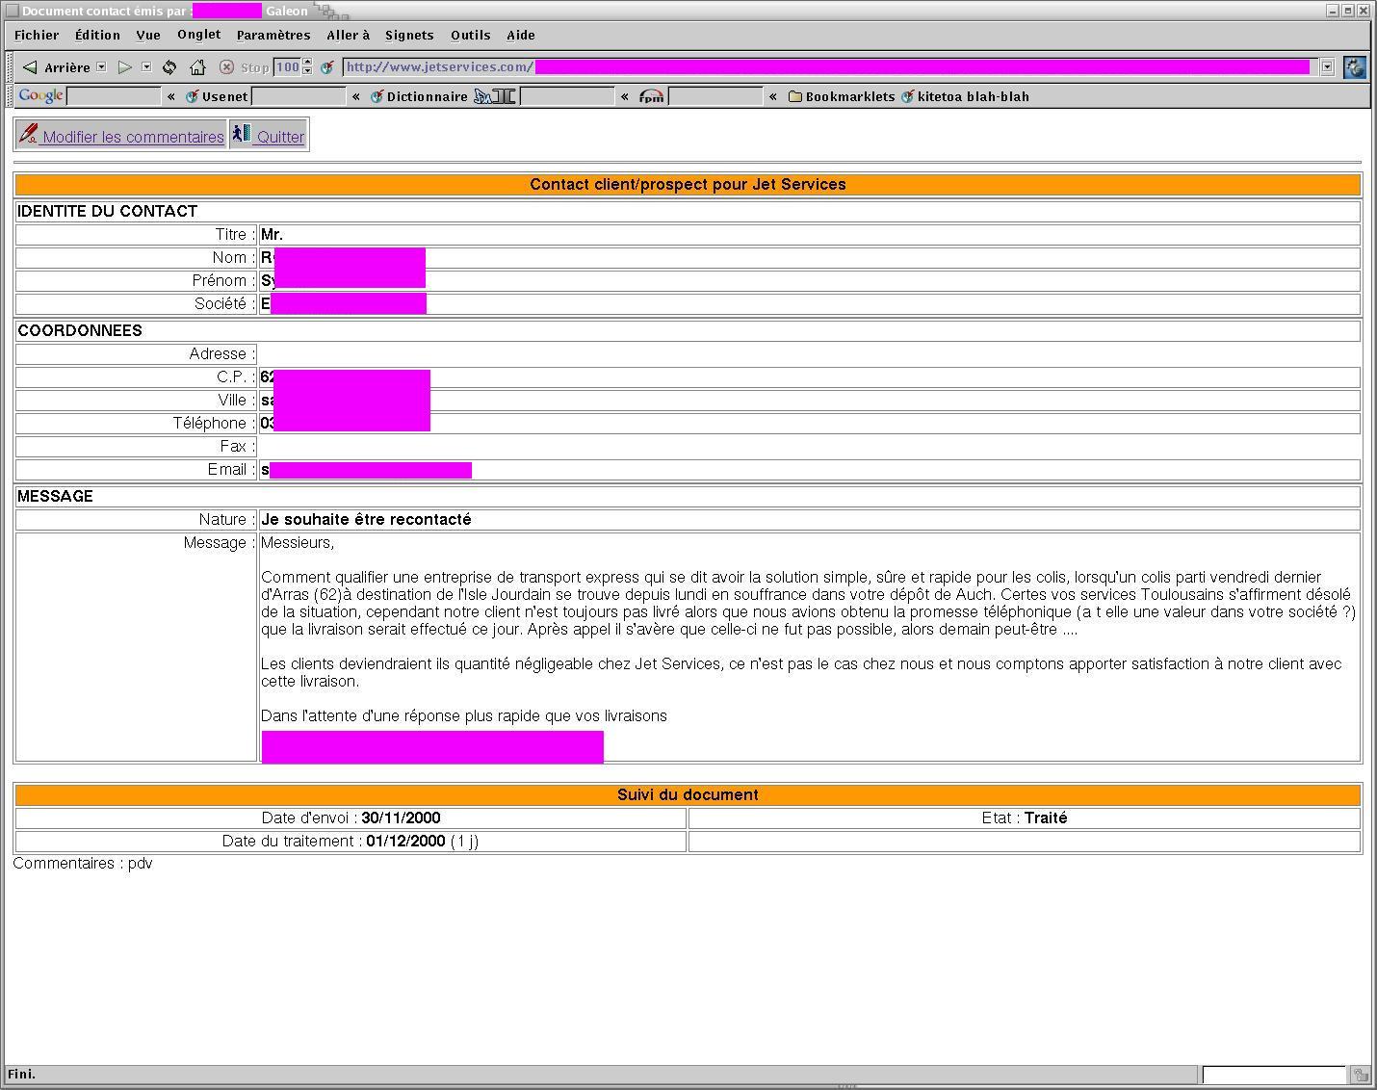
Task: Open the Bookmarklets folder icon
Action: pos(795,96)
